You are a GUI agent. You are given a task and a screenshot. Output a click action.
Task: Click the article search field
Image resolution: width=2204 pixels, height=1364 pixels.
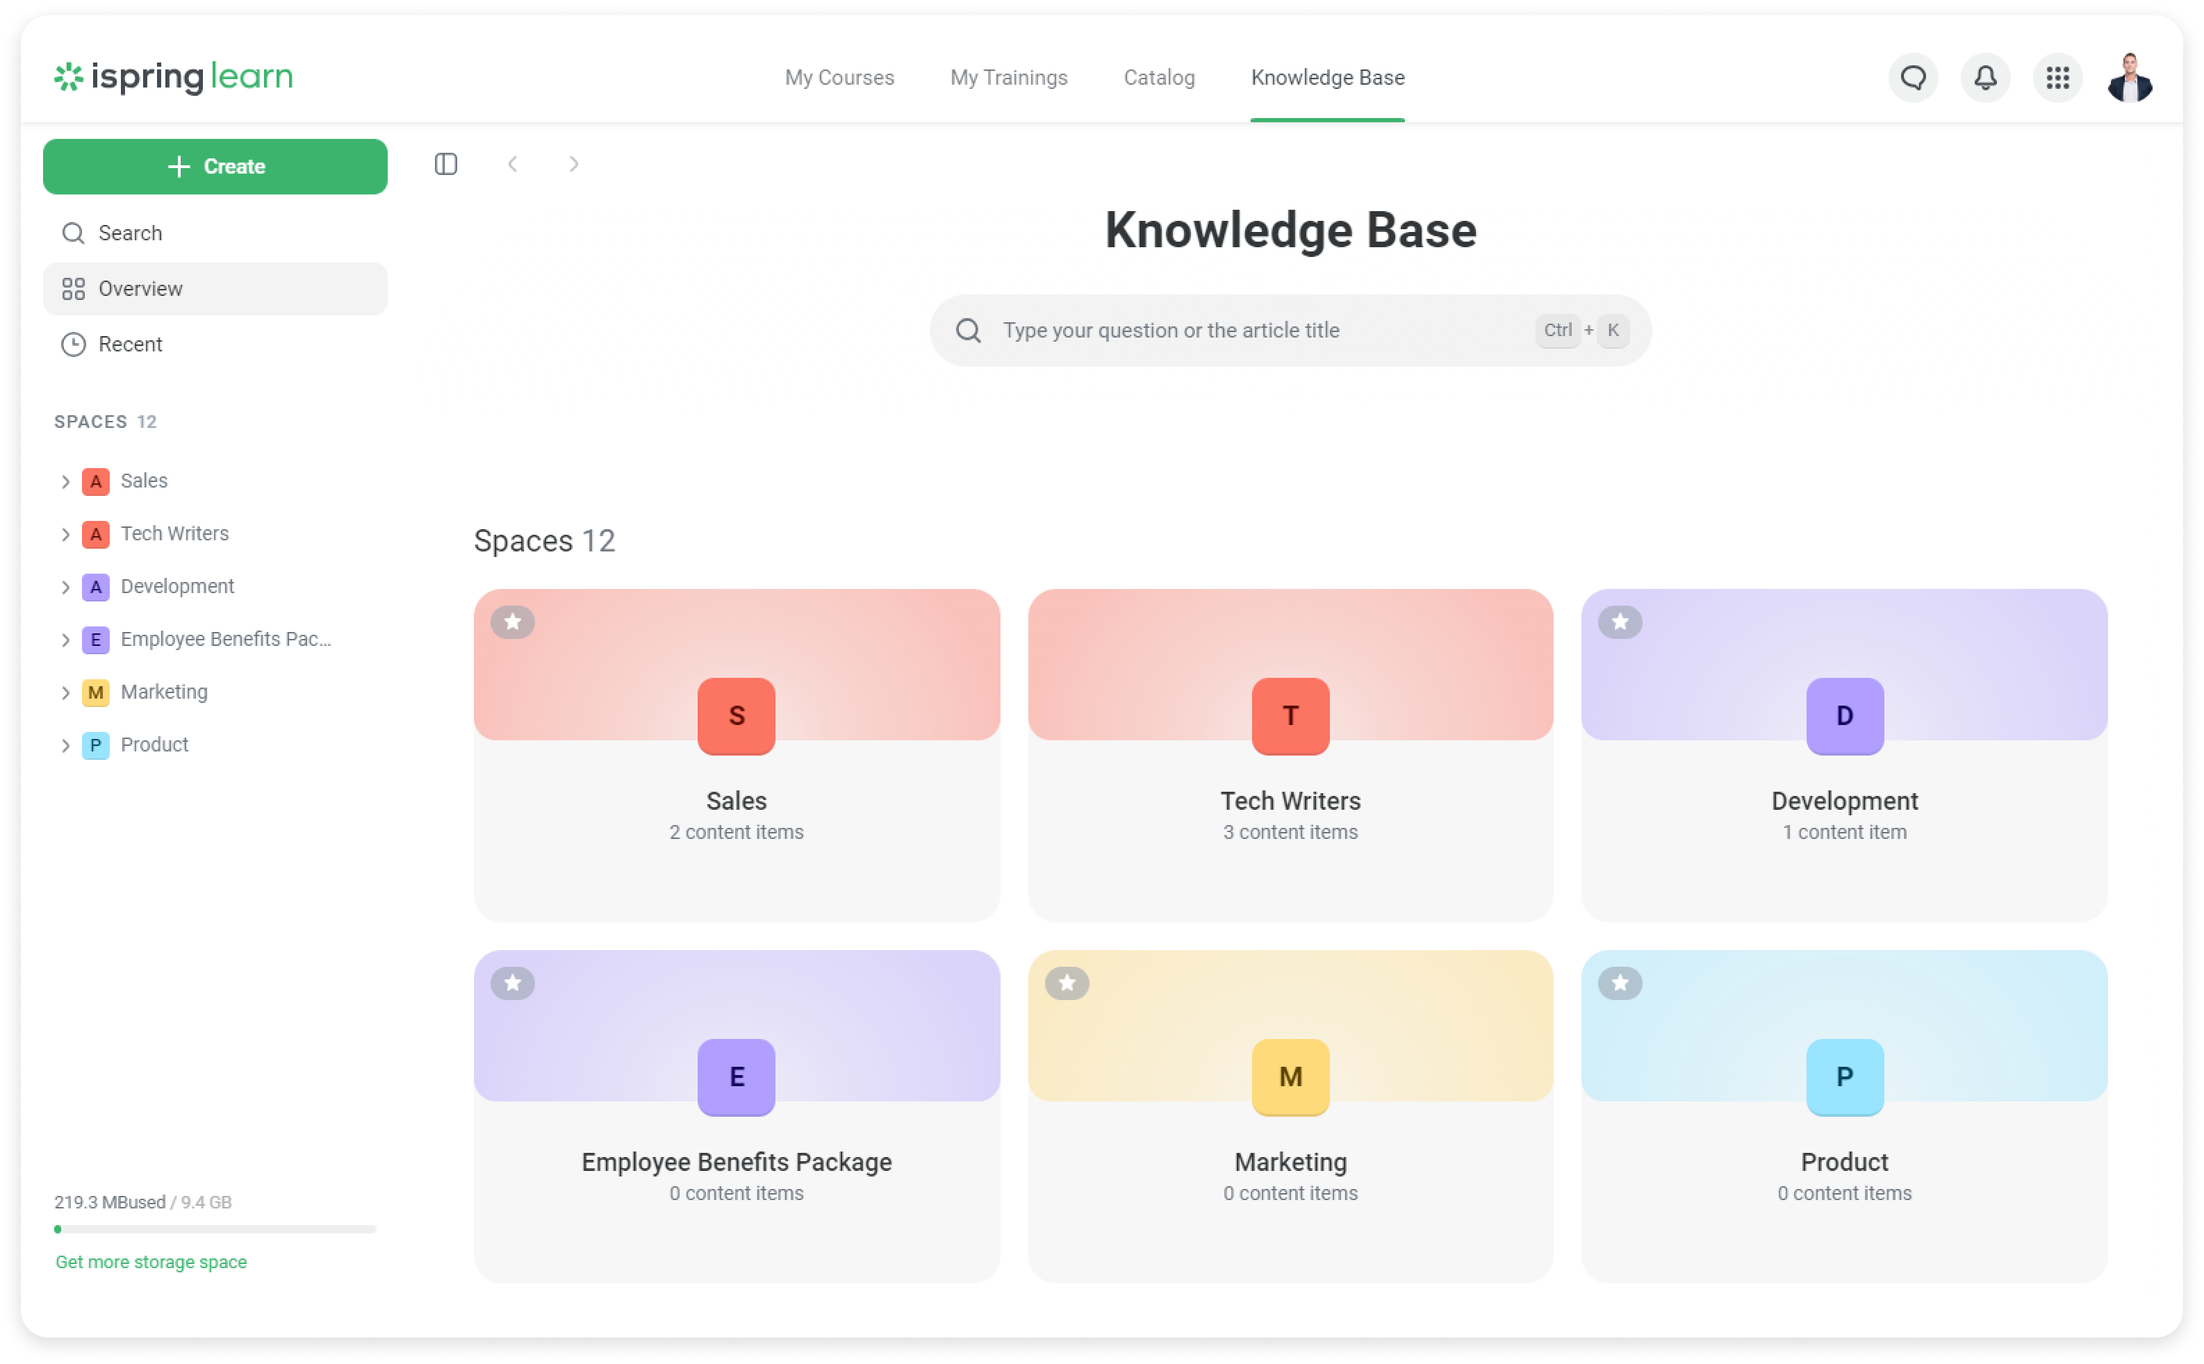point(1289,330)
